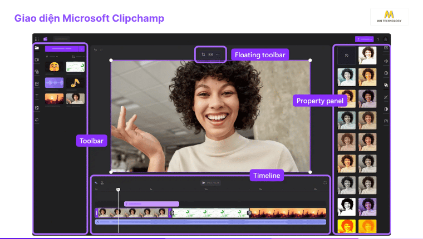This screenshot has width=423, height=239.
Task: Select the purple audio waveform thumbnail
Action: pyautogui.click(x=54, y=83)
